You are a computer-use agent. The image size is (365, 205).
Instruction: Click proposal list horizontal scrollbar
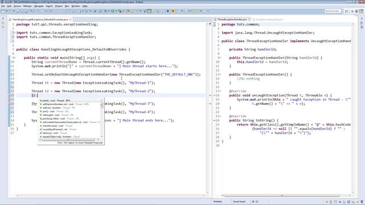click(x=69, y=140)
